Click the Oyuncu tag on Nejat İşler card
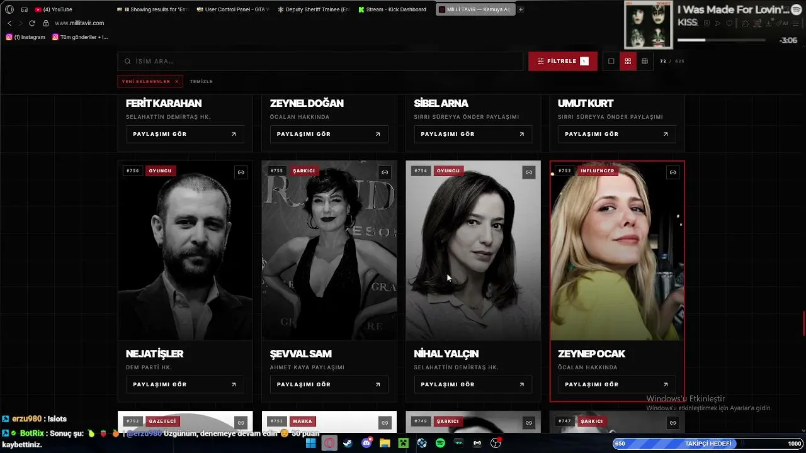The height and width of the screenshot is (453, 806). coord(160,171)
